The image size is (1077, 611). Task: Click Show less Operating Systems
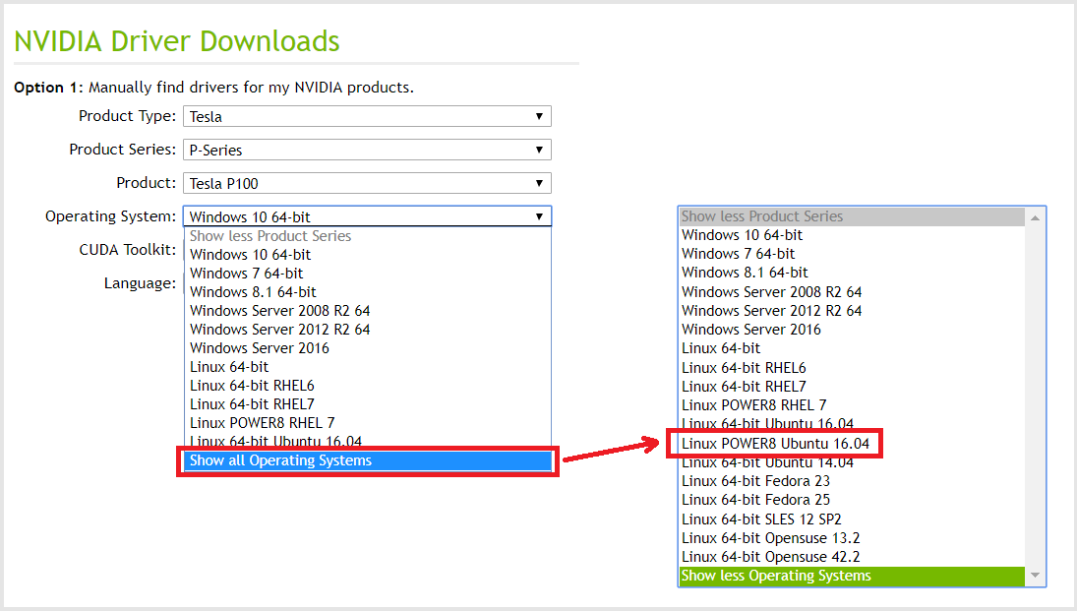[852, 576]
